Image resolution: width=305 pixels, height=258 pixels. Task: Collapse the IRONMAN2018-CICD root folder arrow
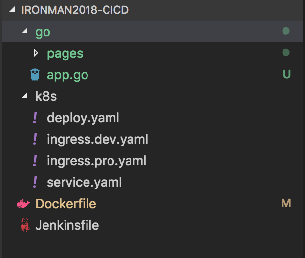(12, 10)
